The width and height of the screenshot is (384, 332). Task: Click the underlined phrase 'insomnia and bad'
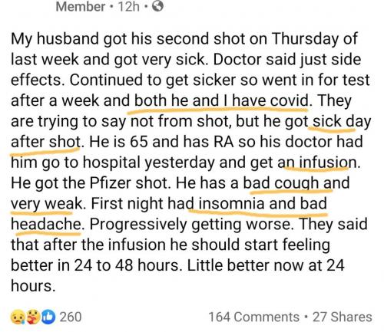(263, 204)
